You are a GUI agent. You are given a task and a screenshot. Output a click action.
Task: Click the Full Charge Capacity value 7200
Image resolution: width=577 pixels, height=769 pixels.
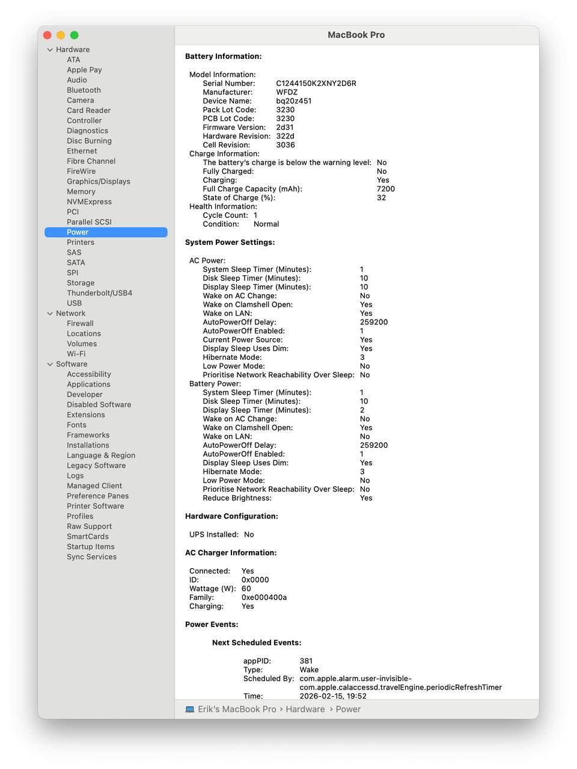click(386, 189)
